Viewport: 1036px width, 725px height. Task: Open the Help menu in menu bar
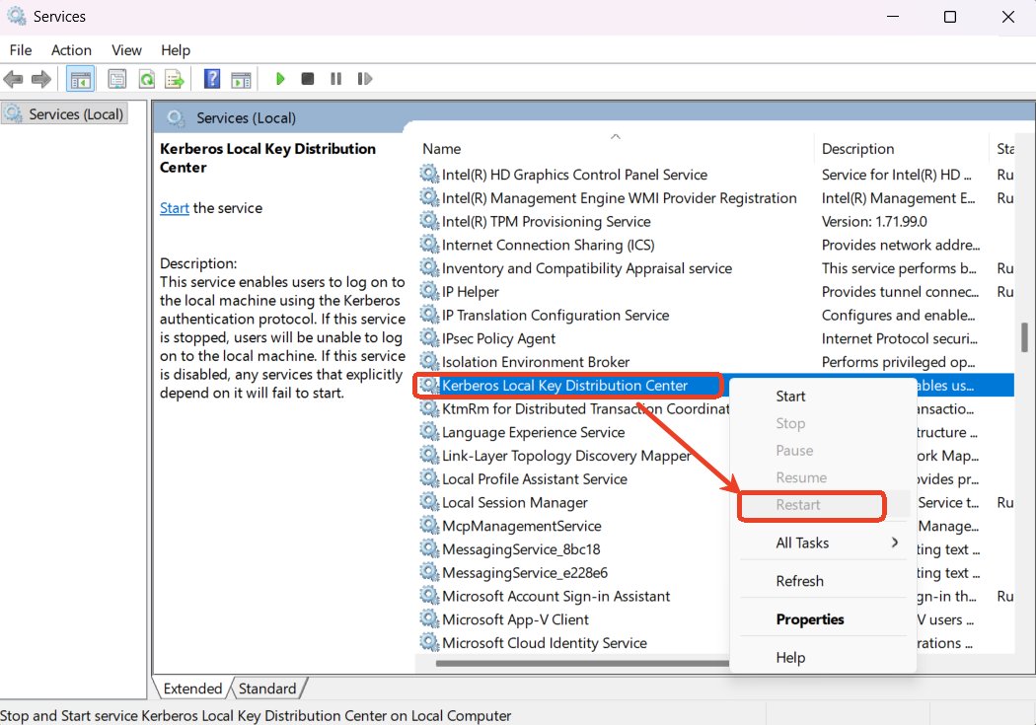click(x=175, y=50)
